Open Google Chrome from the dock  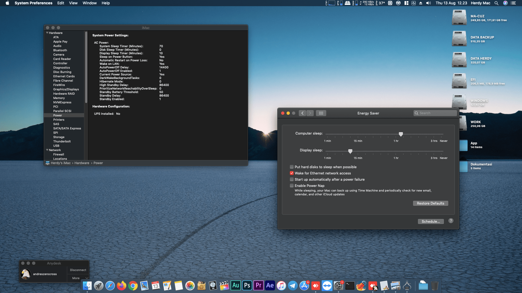click(x=133, y=286)
